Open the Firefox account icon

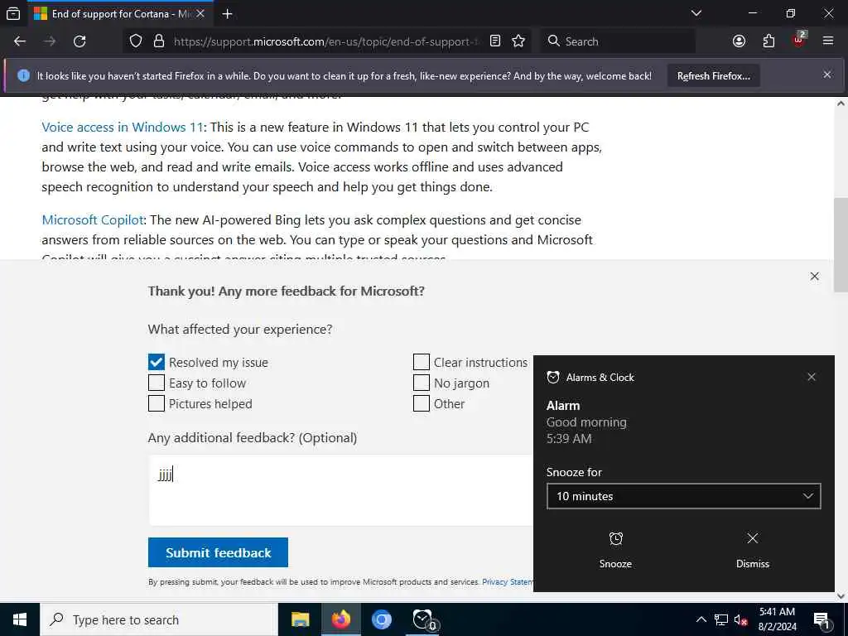pos(739,41)
